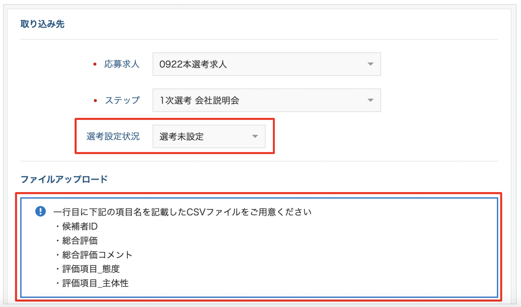Screen dimensions: 521x307
Task: Click the arrow of the 応募求人 dropdown
Action: 370,64
